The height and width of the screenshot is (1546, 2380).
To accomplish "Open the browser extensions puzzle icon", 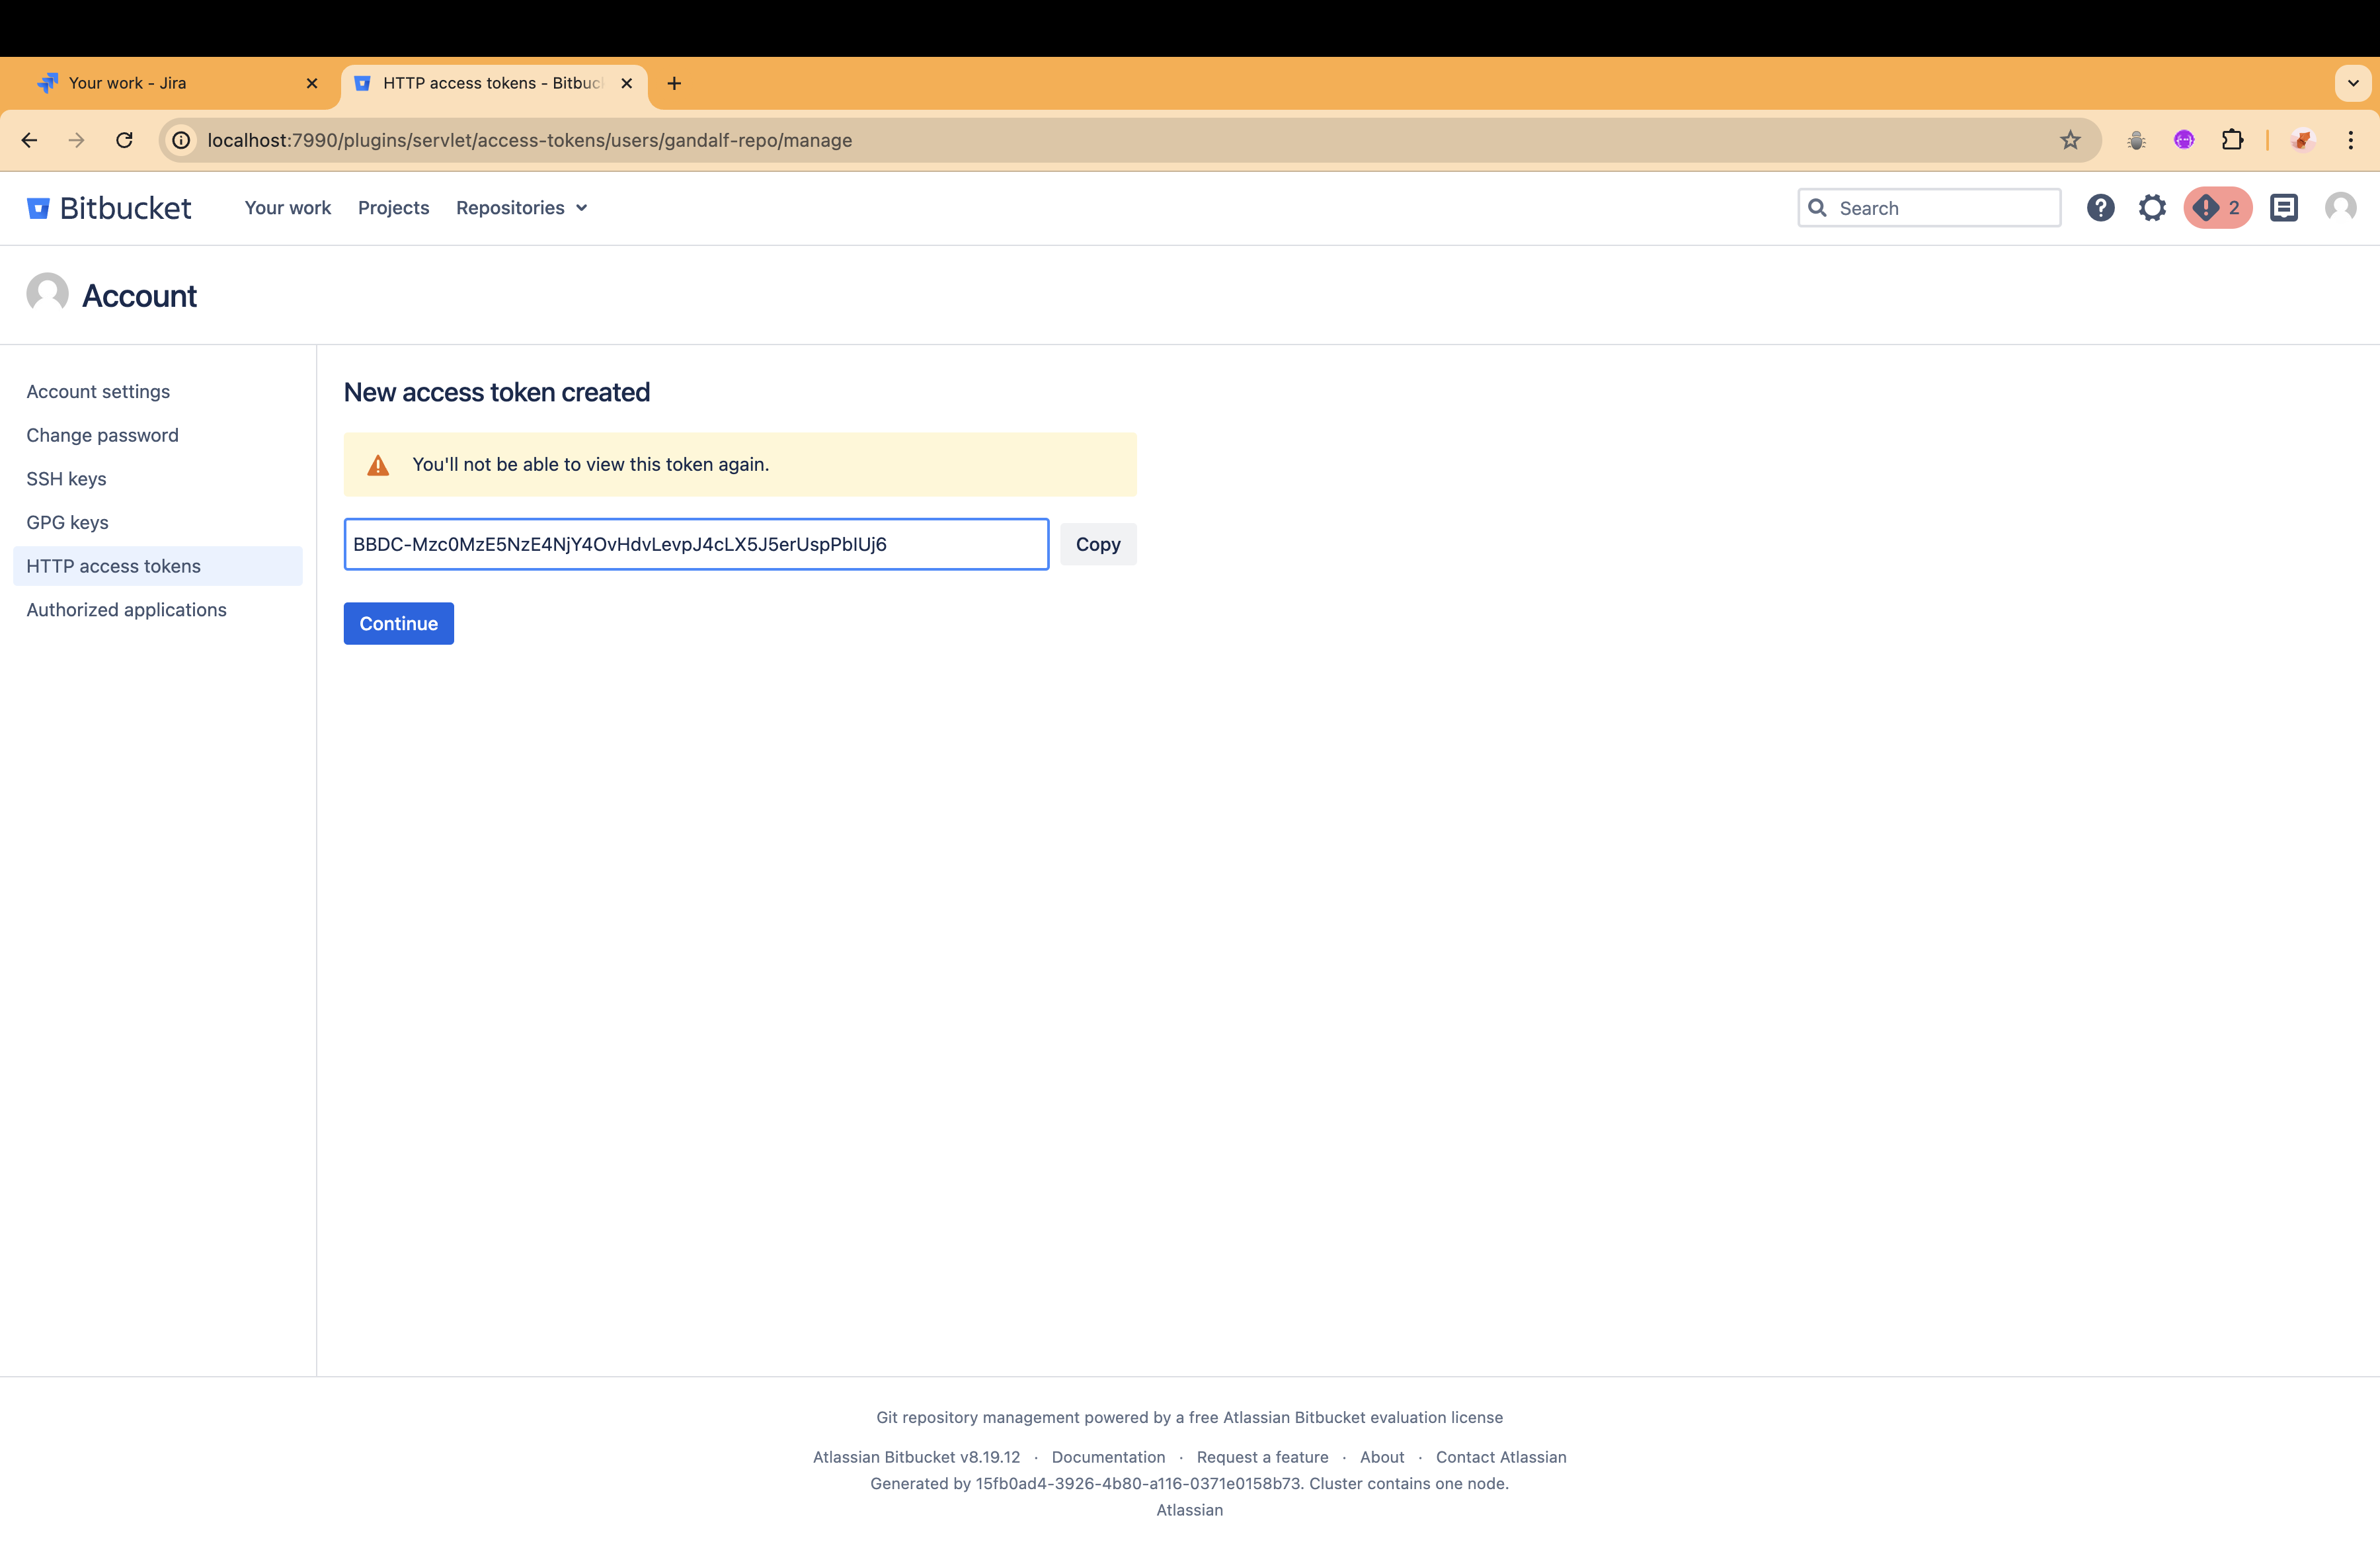I will [x=2232, y=140].
